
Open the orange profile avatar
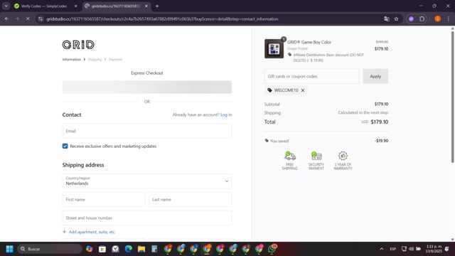[x=438, y=19]
